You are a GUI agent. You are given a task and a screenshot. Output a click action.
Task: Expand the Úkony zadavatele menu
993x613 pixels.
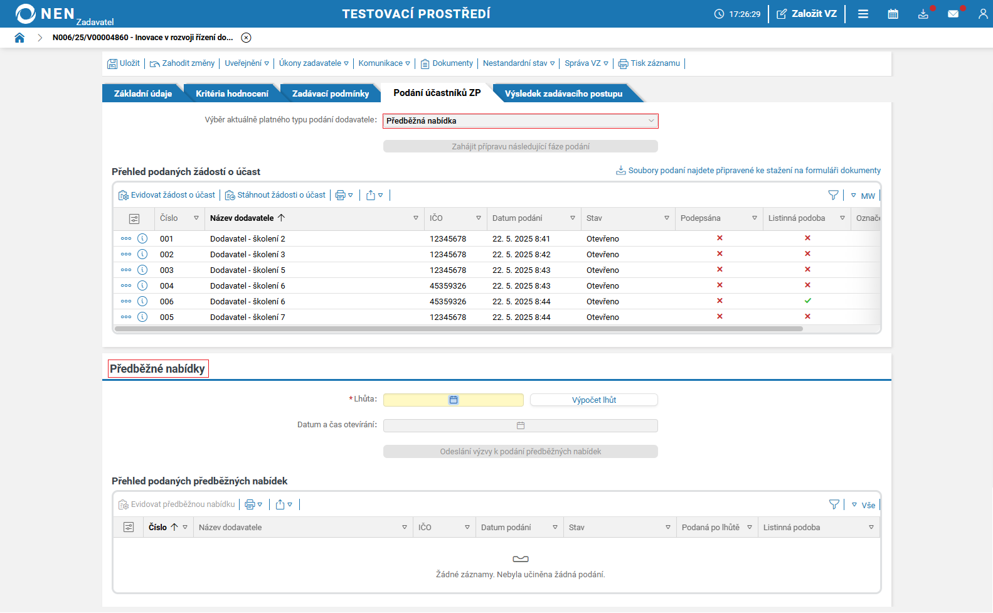[x=314, y=63]
